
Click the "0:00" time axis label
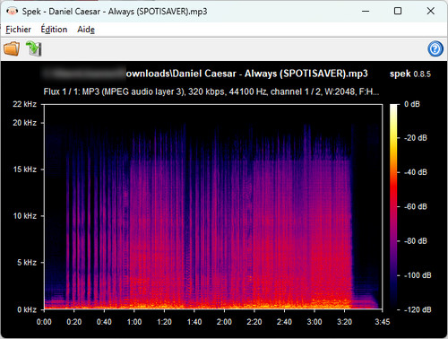click(x=44, y=322)
